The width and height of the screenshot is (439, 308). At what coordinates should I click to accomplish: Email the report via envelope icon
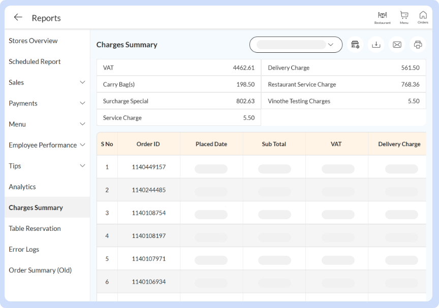[x=397, y=45]
